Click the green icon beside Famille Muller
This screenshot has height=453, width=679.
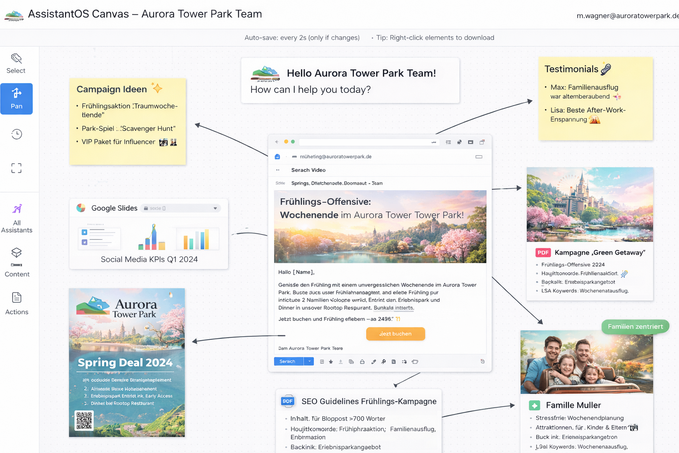coord(534,405)
